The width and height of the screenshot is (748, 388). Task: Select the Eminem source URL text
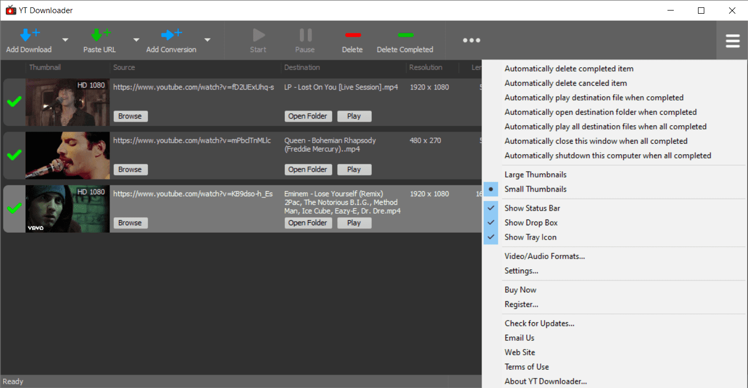click(193, 194)
